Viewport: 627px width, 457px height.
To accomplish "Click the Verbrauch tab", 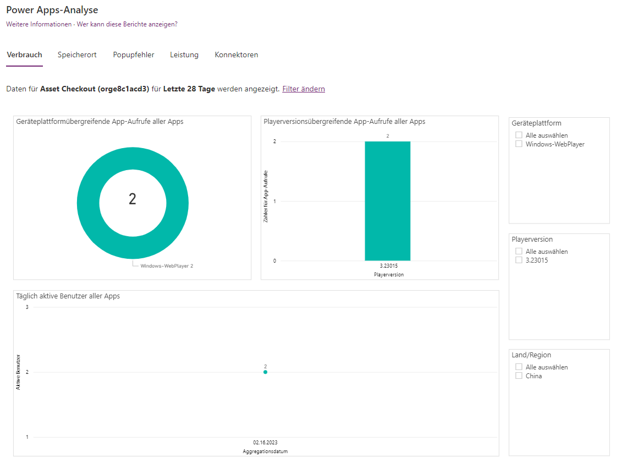I will [x=24, y=55].
